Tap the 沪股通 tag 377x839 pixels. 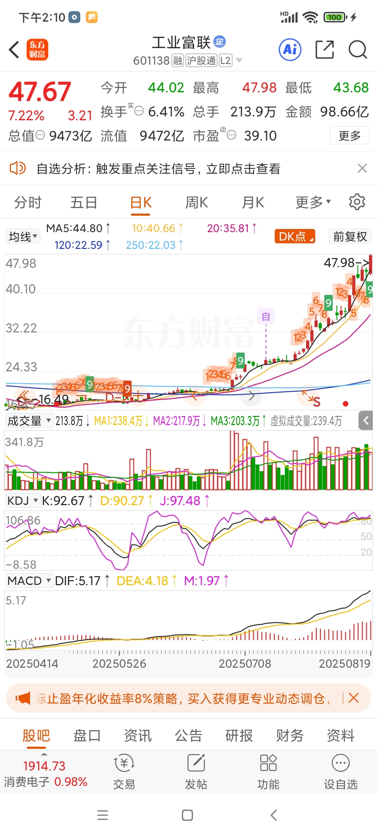(201, 60)
